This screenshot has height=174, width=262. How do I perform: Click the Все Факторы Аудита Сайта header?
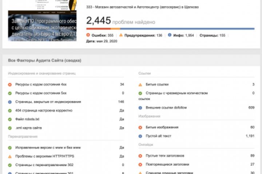[x=45, y=60]
